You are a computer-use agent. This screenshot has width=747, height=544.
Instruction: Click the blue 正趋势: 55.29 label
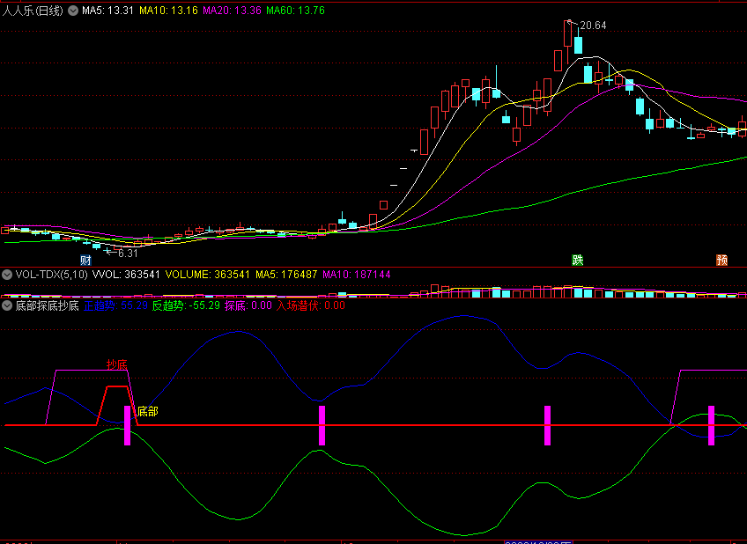click(115, 305)
